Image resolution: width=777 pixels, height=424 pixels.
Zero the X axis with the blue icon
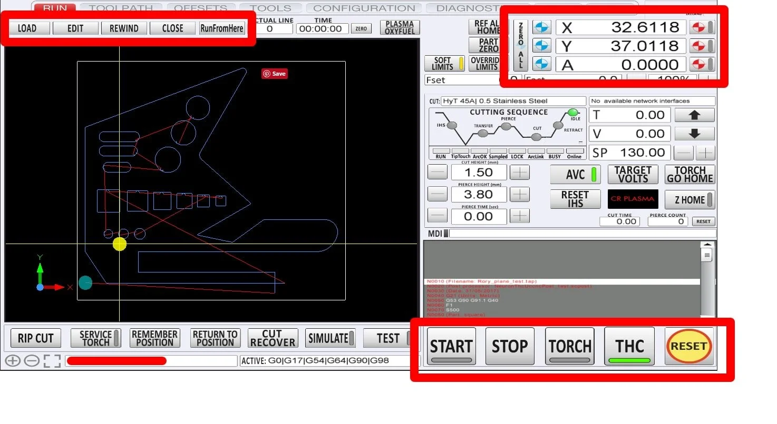541,27
